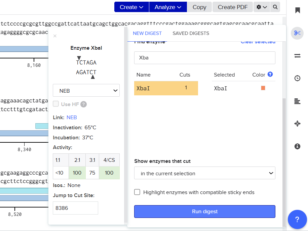The image size is (308, 231).
Task: Close the Enzyme XbaI details panel
Action: pos(55,36)
